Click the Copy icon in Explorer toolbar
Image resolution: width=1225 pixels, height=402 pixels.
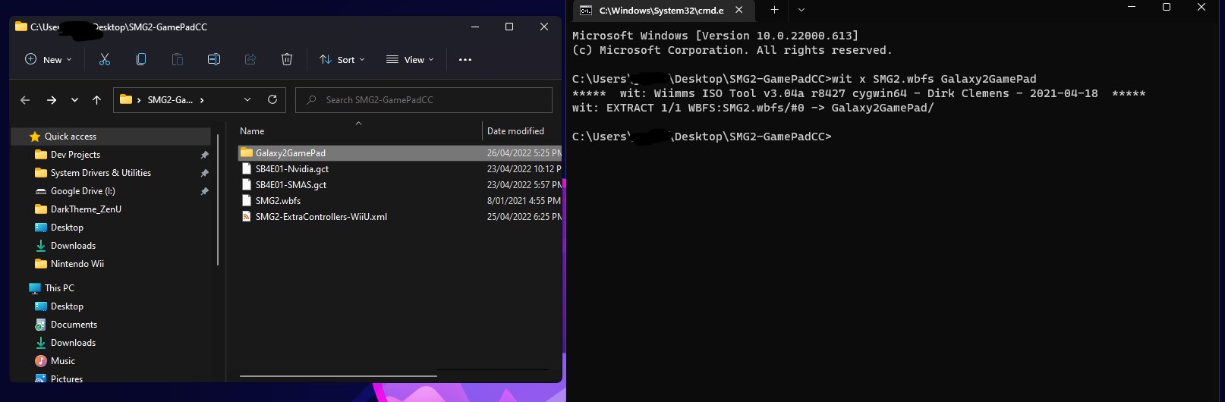141,59
